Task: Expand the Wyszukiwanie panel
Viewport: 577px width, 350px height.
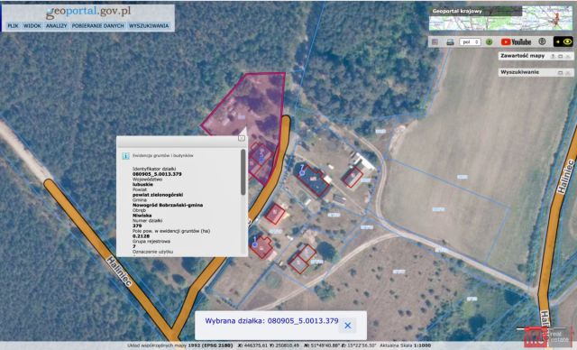Action: coord(561,72)
